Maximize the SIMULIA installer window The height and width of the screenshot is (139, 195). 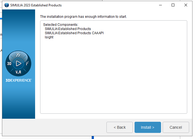[173, 5]
